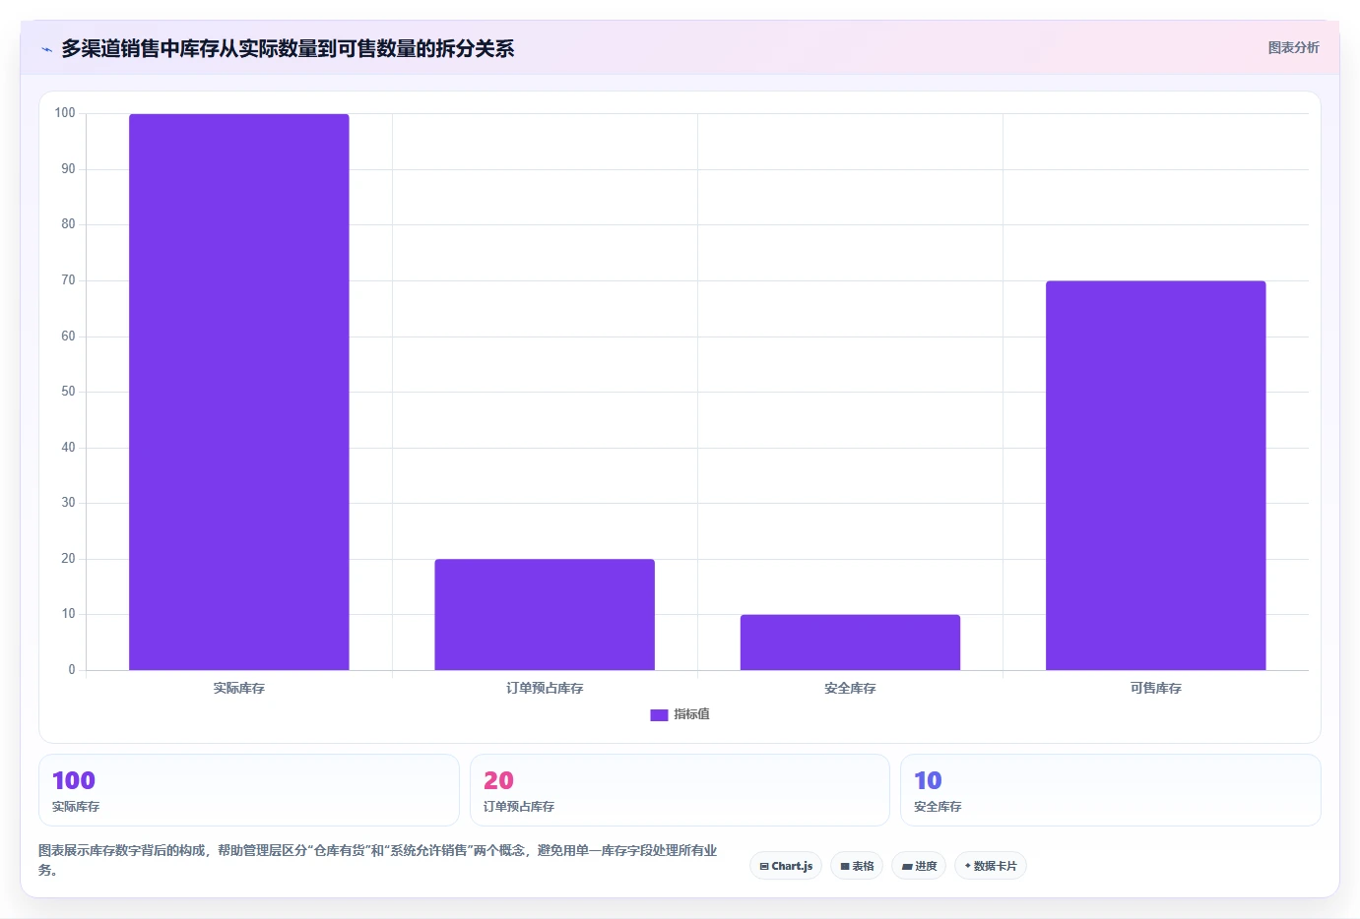Image resolution: width=1360 pixels, height=919 pixels.
Task: Open the 20 订单预占库存 data card
Action: (x=680, y=790)
